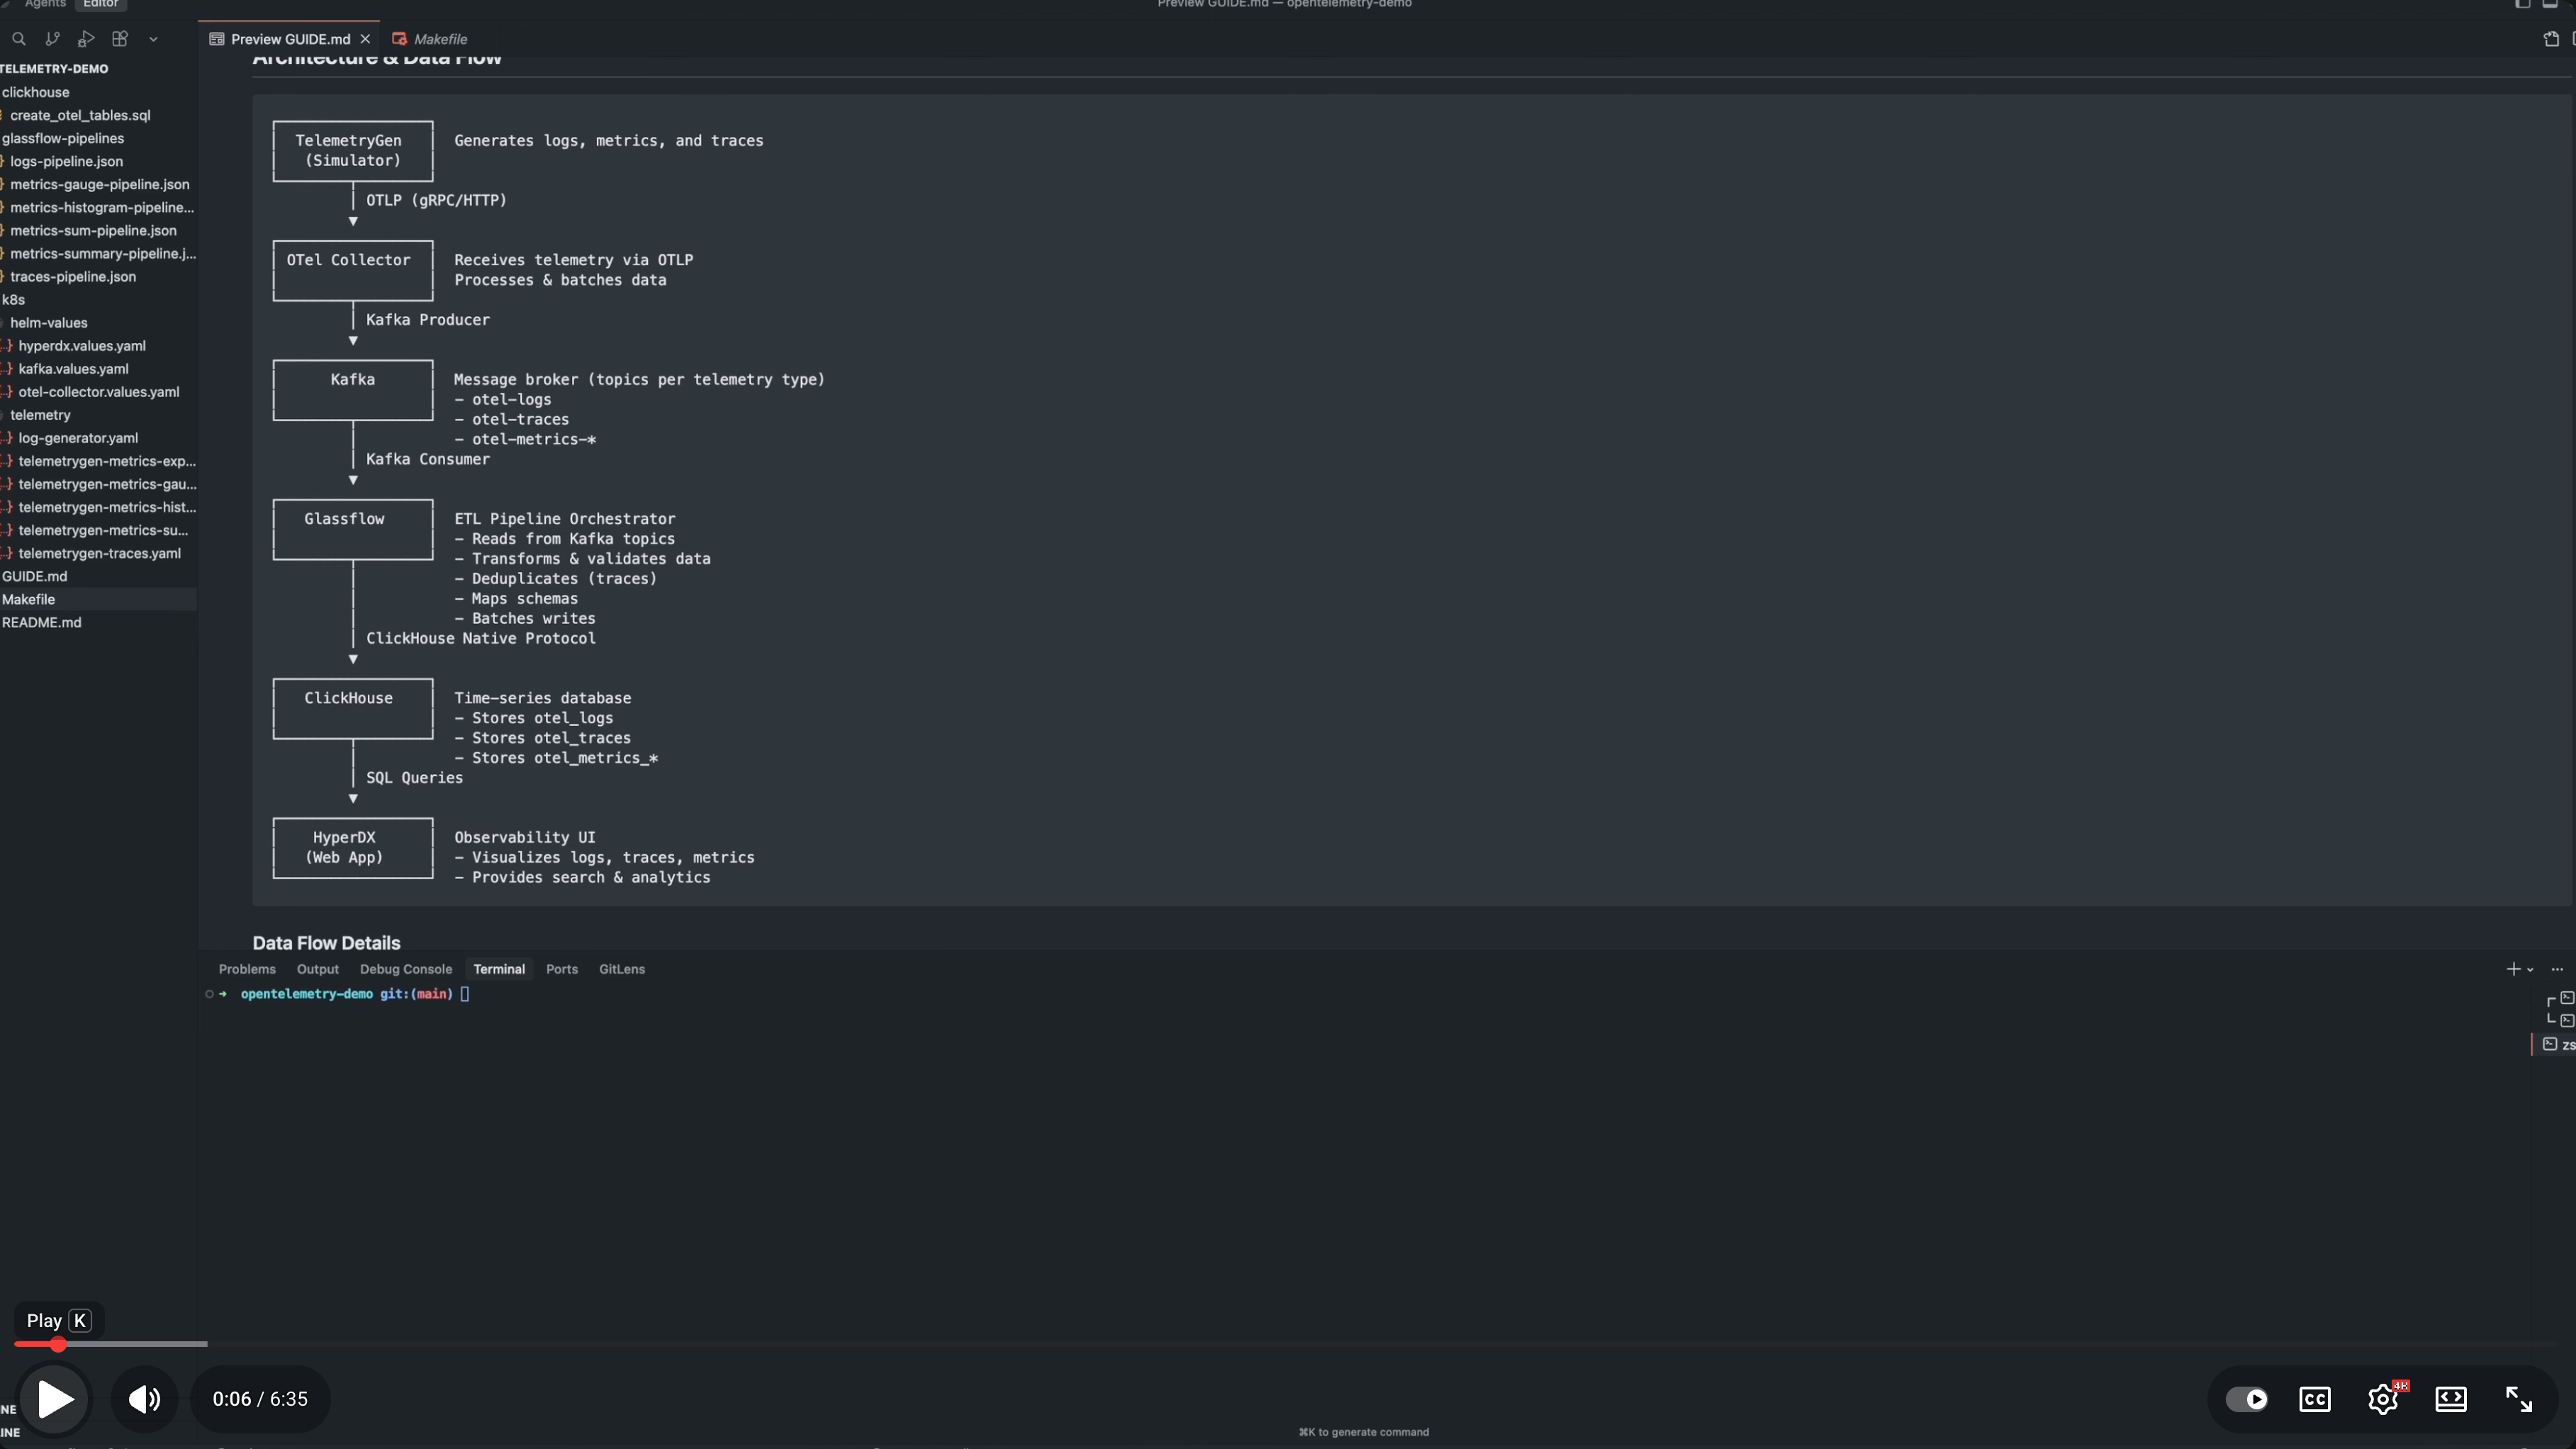
Task: Open terminal panel more actions ellipsis
Action: coord(2557,969)
